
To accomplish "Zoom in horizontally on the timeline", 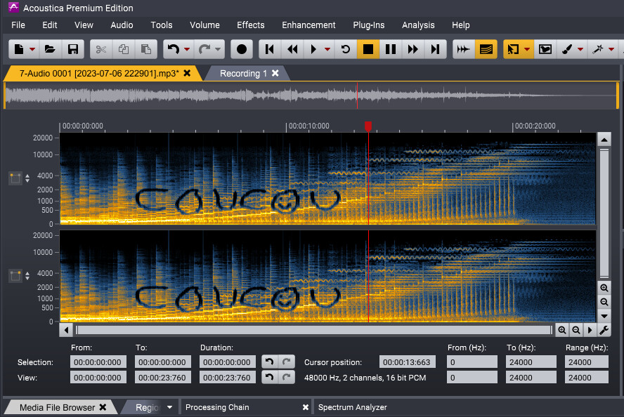I will (x=562, y=330).
